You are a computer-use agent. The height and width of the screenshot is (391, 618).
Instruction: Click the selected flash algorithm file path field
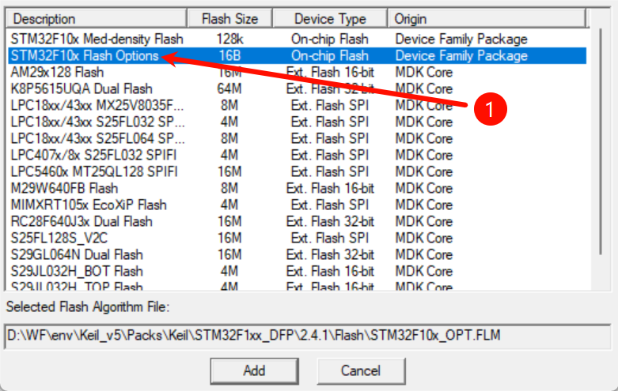point(308,336)
